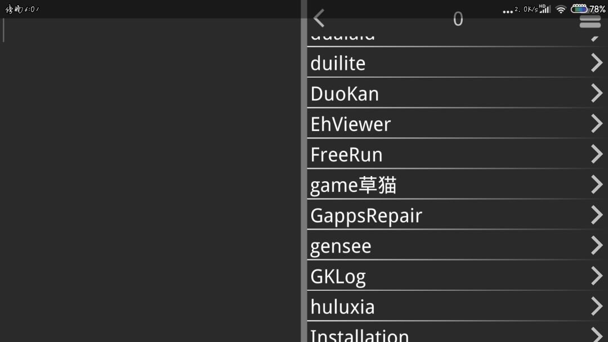The width and height of the screenshot is (608, 342).
Task: Tap the signal strength icon
Action: pos(544,9)
